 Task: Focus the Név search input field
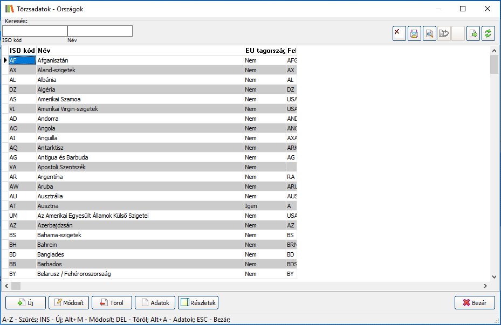click(100, 31)
